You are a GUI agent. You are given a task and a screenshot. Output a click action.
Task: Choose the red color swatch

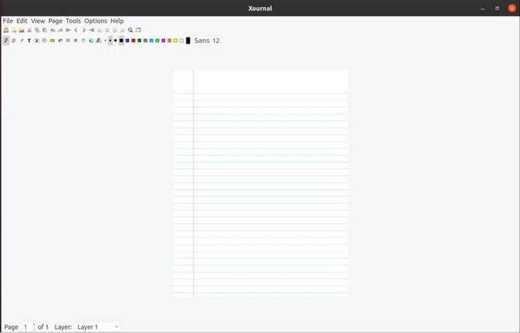pos(133,41)
